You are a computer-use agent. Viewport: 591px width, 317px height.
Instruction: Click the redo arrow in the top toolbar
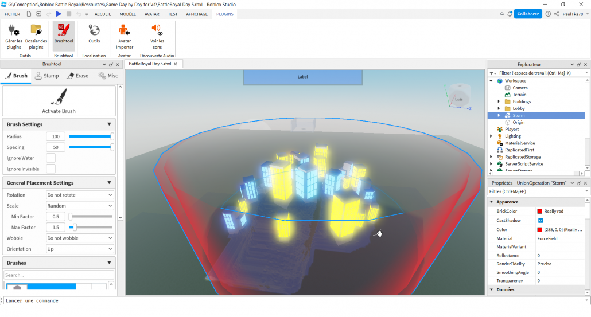[49, 14]
